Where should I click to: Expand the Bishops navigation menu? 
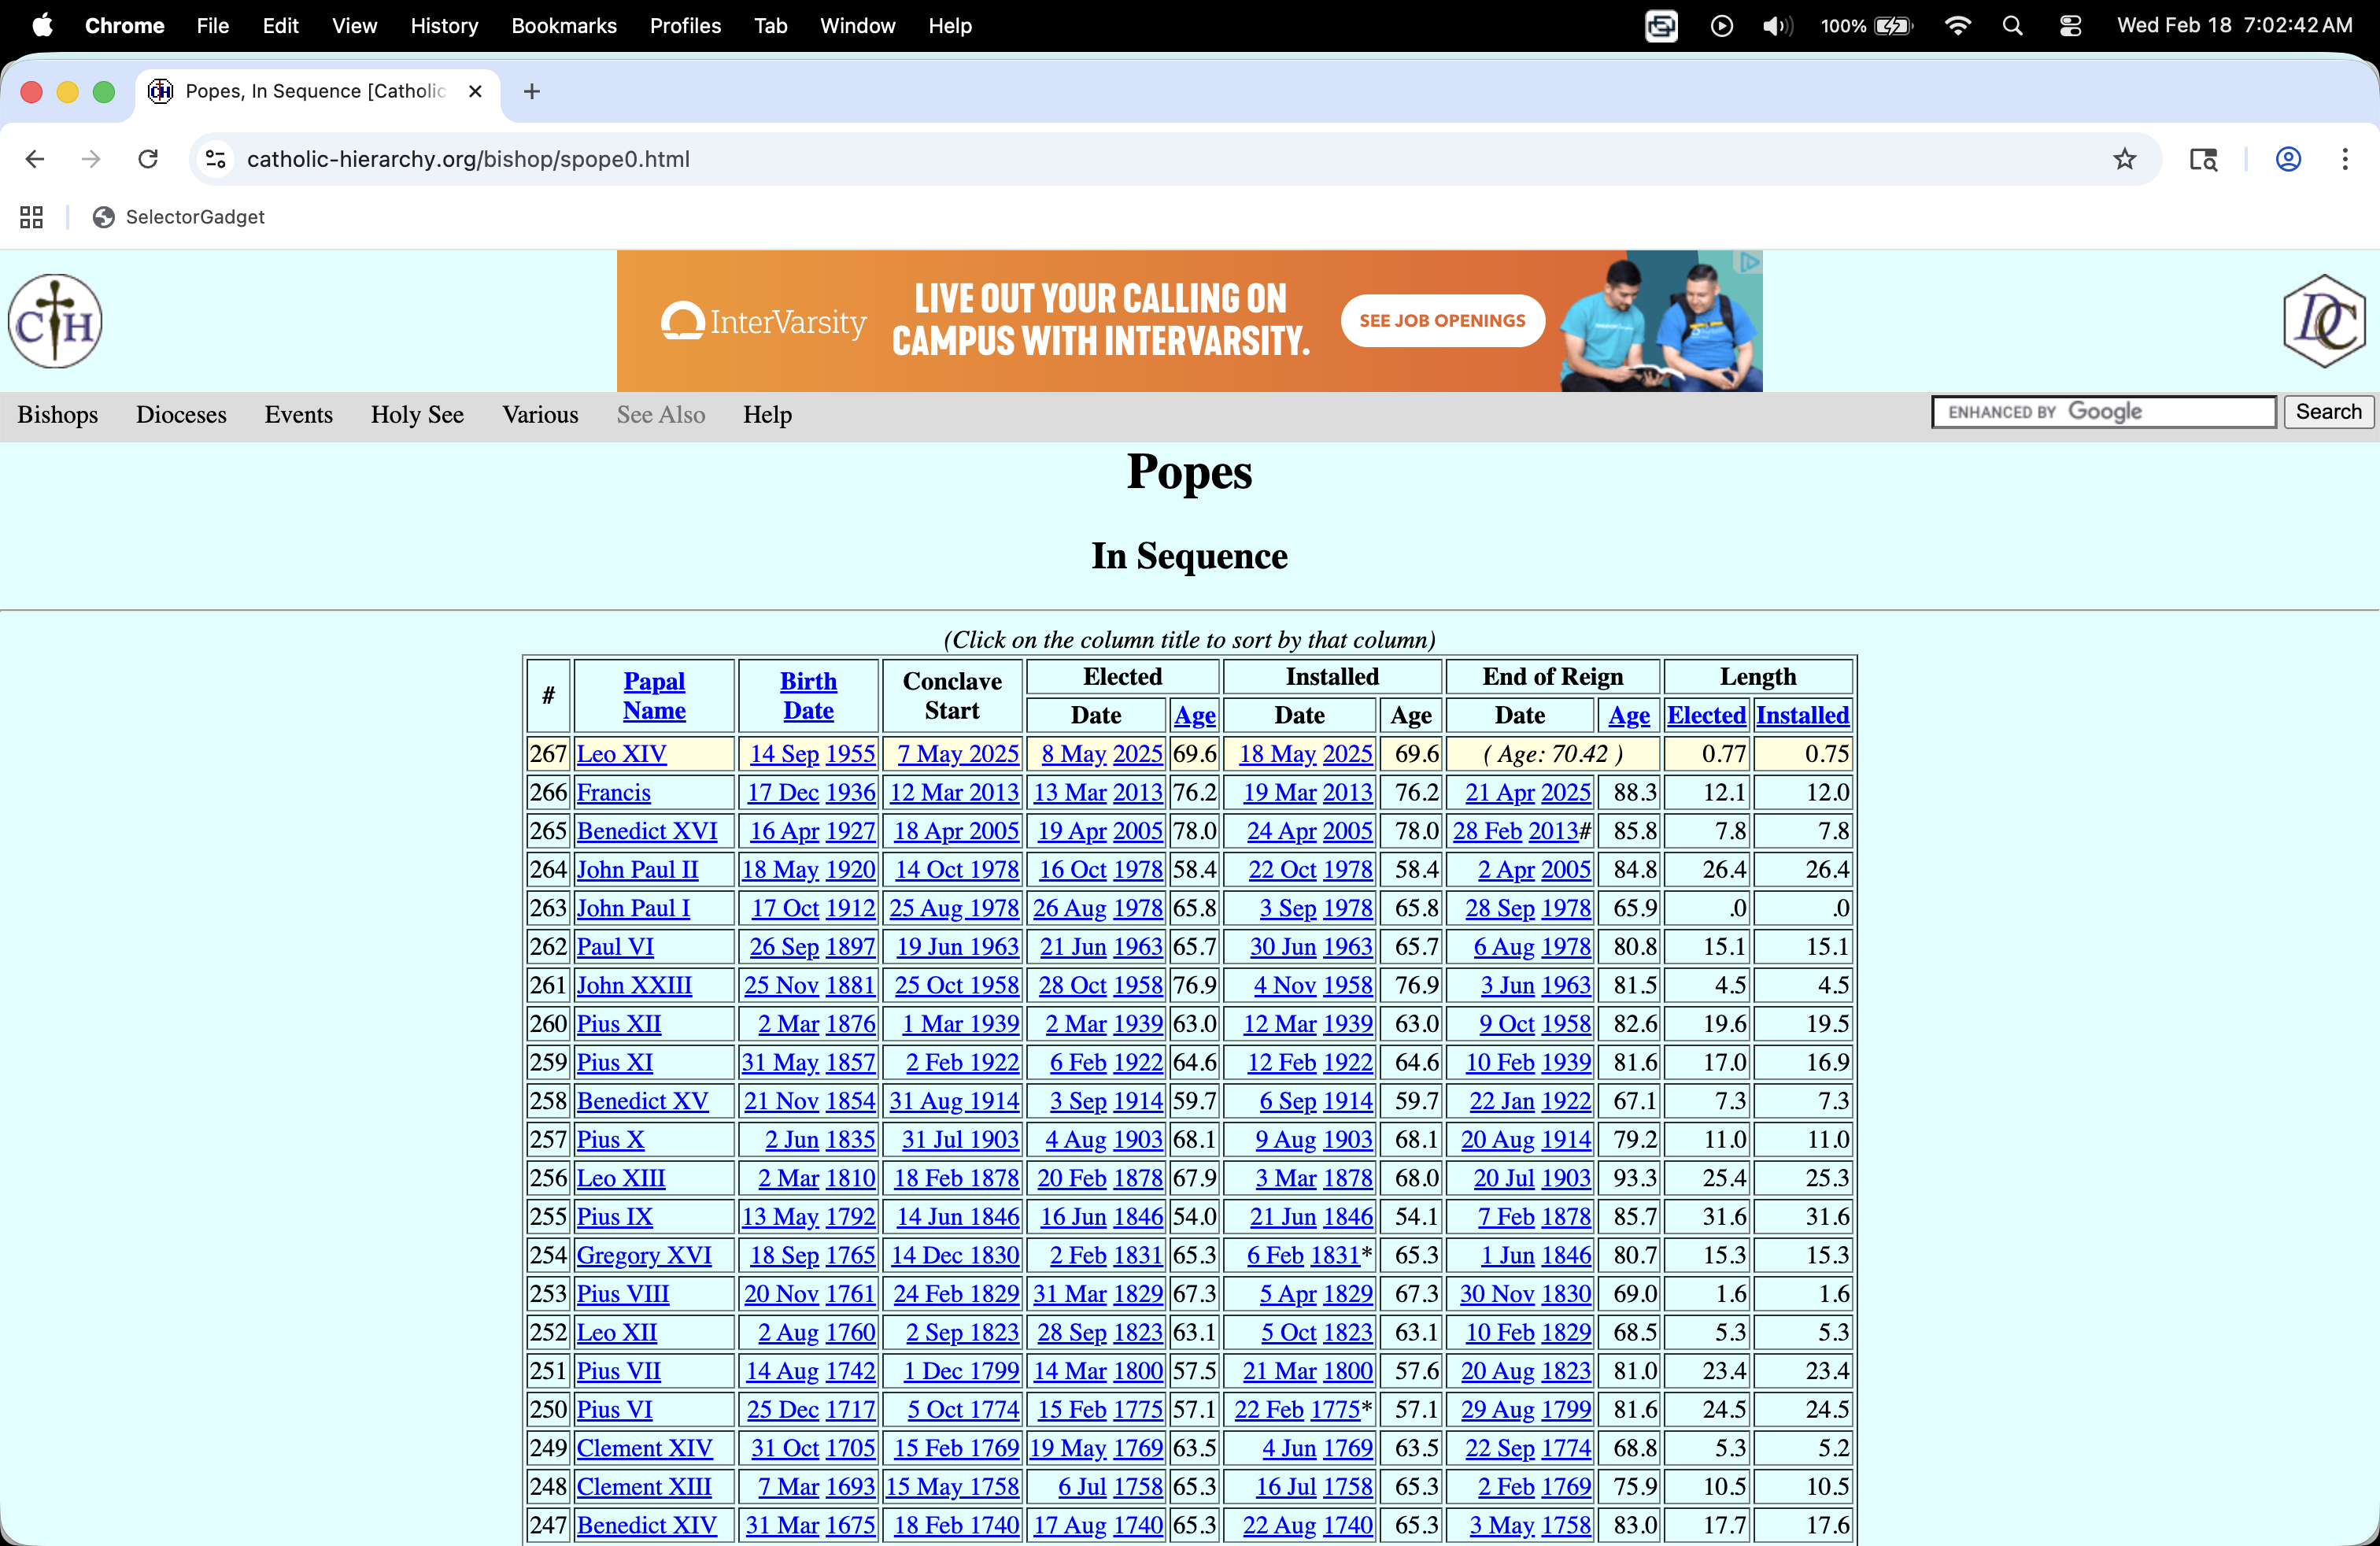tap(58, 415)
